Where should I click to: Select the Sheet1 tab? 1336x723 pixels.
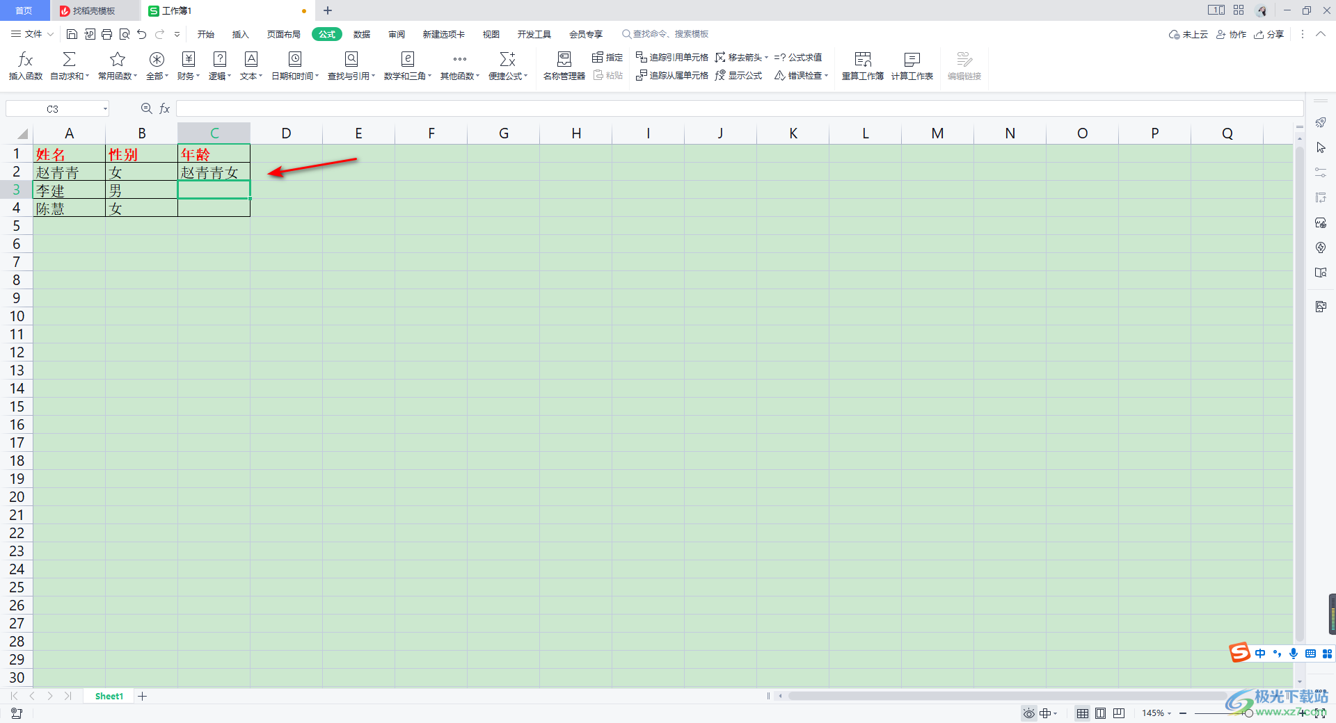[x=109, y=696]
